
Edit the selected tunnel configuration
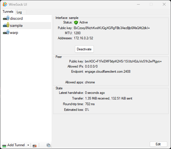(x=158, y=144)
